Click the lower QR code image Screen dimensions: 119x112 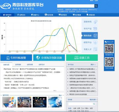[x=109, y=62]
